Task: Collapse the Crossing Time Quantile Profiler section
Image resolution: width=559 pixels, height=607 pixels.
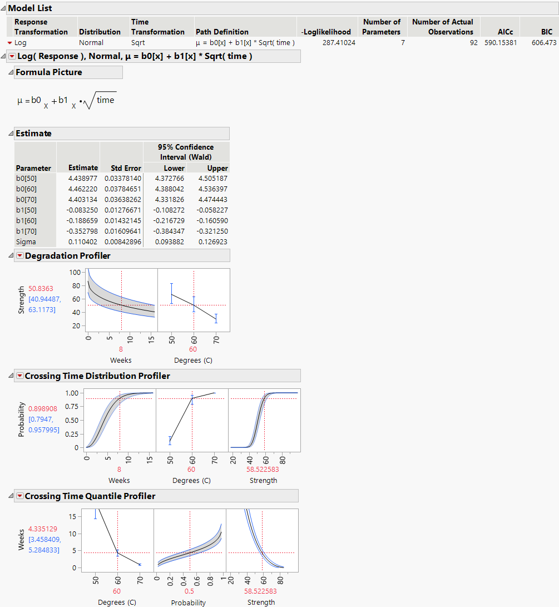Action: (x=10, y=496)
